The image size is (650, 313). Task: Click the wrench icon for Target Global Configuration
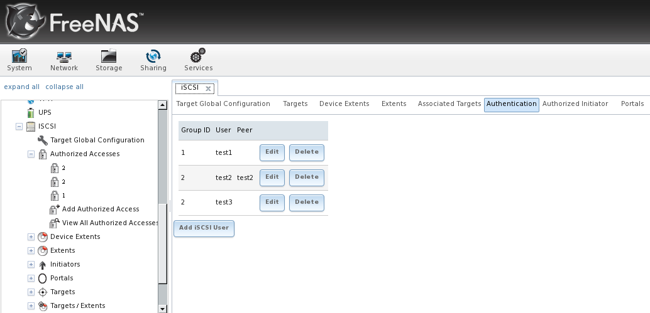42,140
